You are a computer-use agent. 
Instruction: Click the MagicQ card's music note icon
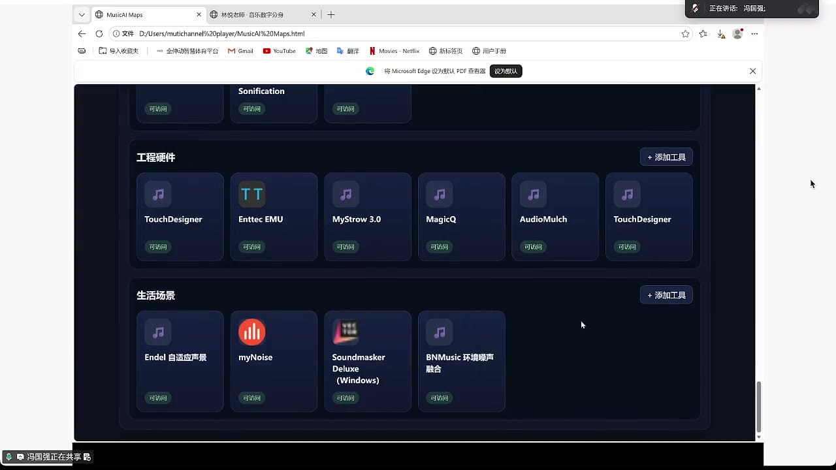(x=440, y=194)
